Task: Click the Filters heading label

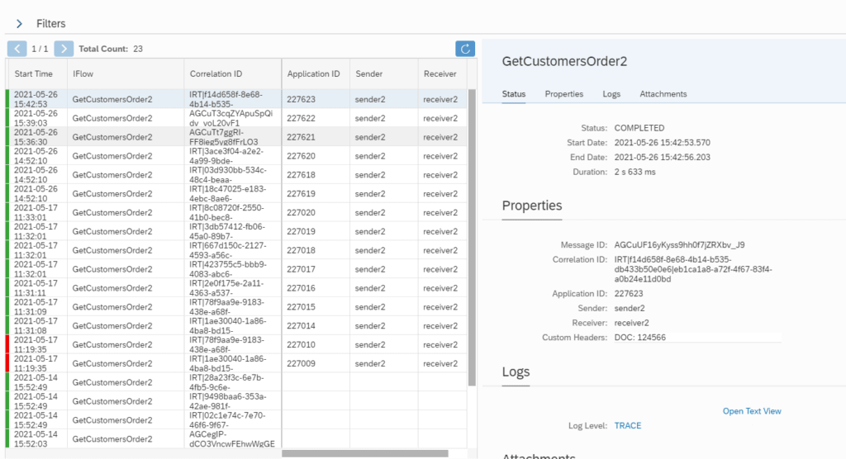Action: (50, 24)
